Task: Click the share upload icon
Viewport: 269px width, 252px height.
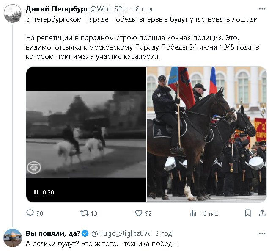Action: coord(262,213)
